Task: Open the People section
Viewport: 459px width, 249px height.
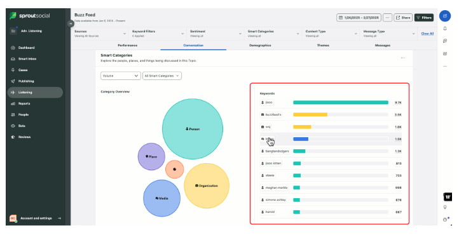Action: pos(35,115)
